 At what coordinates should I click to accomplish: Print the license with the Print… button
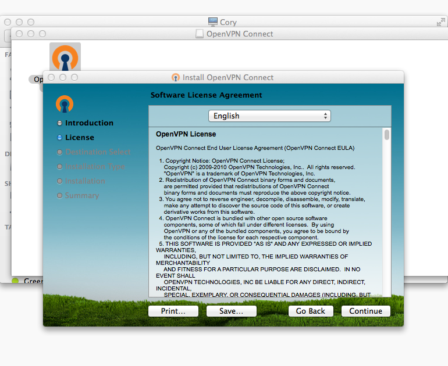point(173,311)
